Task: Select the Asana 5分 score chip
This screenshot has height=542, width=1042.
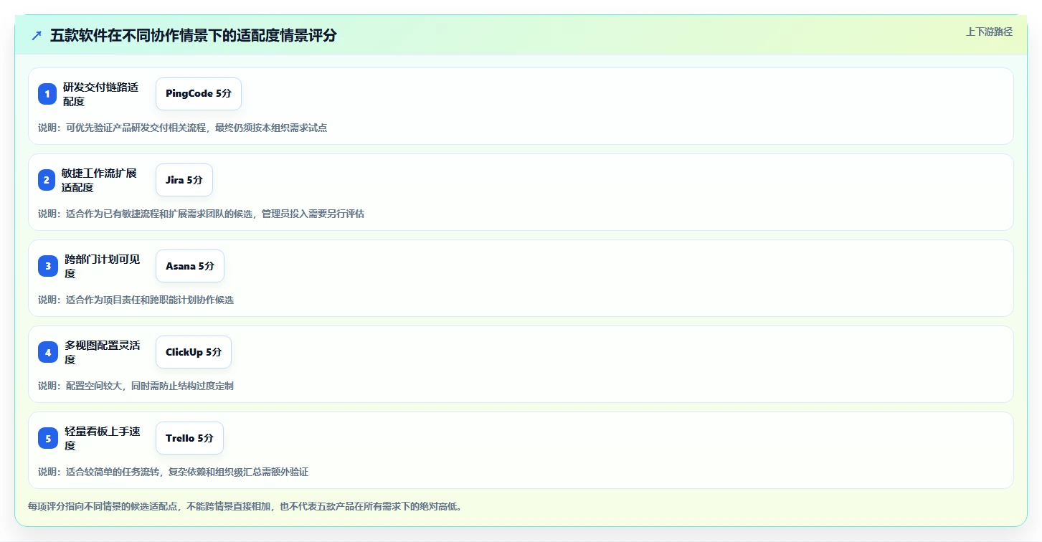Action: pos(190,266)
